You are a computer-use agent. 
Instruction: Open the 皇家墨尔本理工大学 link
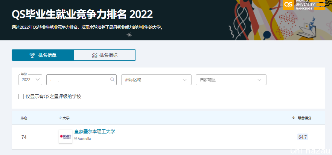94,132
